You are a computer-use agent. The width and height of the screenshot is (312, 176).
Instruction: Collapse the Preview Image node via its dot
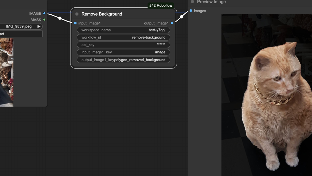pyautogui.click(x=192, y=2)
